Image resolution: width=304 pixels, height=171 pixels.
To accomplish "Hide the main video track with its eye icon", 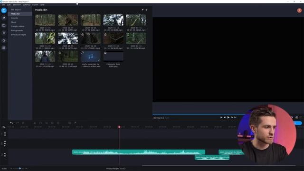I will (x=5, y=142).
